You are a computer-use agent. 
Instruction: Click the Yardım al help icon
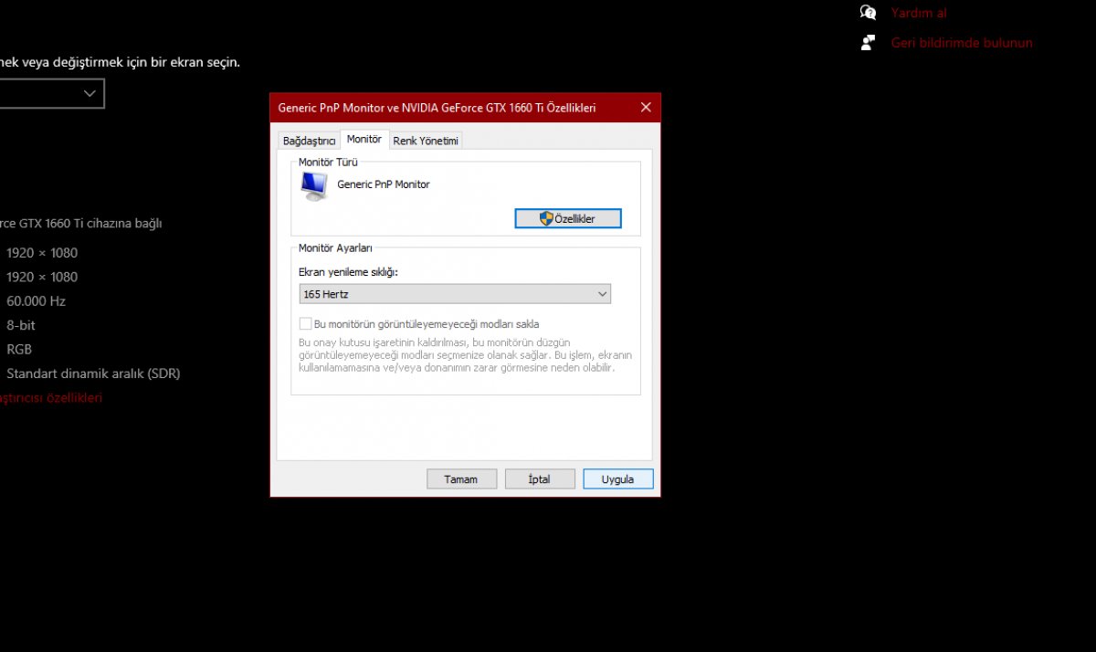pos(868,13)
